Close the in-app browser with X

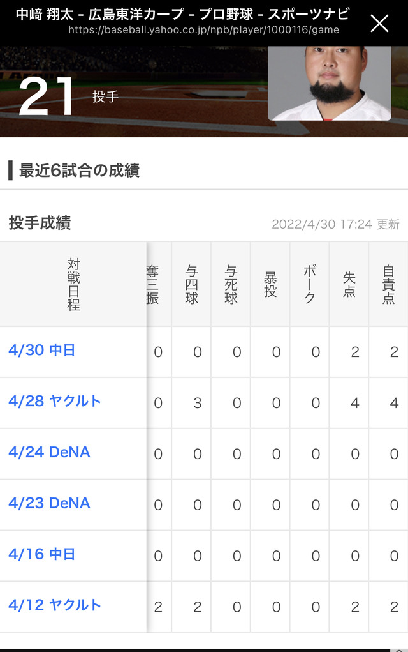[x=379, y=23]
